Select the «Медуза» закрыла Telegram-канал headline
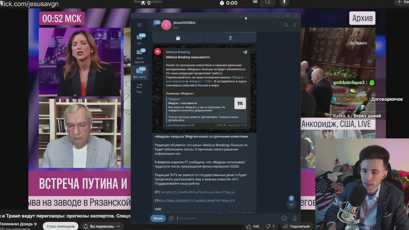The image size is (409, 230). [201, 136]
